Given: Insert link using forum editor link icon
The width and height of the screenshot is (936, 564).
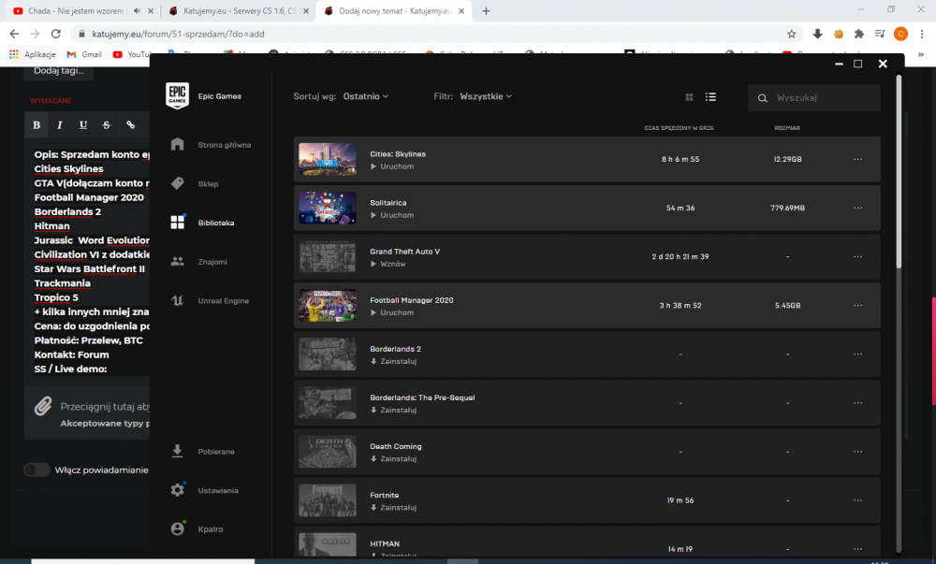Looking at the screenshot, I should coord(130,124).
